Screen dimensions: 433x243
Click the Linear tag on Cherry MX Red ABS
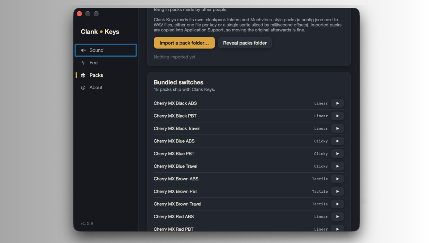coord(321,216)
